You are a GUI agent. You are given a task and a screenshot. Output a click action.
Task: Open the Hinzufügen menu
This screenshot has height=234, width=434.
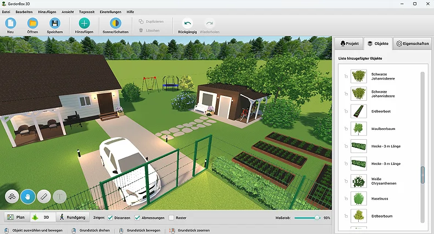[x=47, y=12]
